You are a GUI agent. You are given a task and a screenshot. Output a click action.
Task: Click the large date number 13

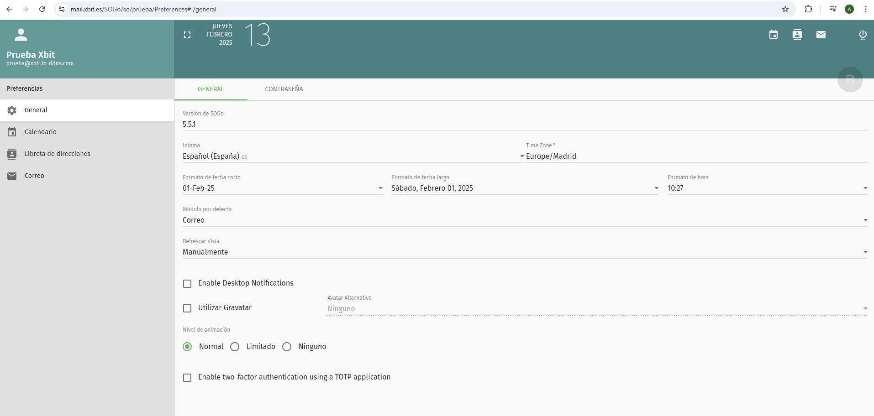258,35
